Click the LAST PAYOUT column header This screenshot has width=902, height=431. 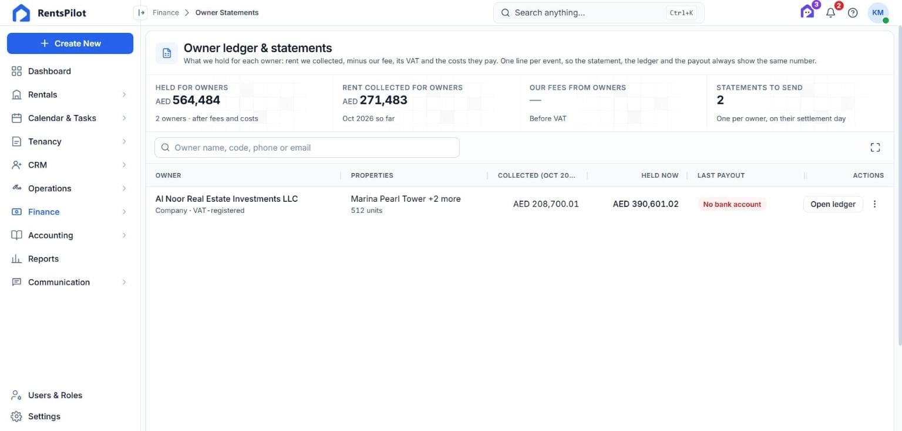721,175
